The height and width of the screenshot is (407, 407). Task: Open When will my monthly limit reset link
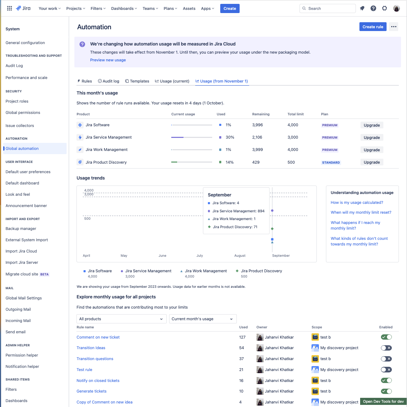(361, 212)
